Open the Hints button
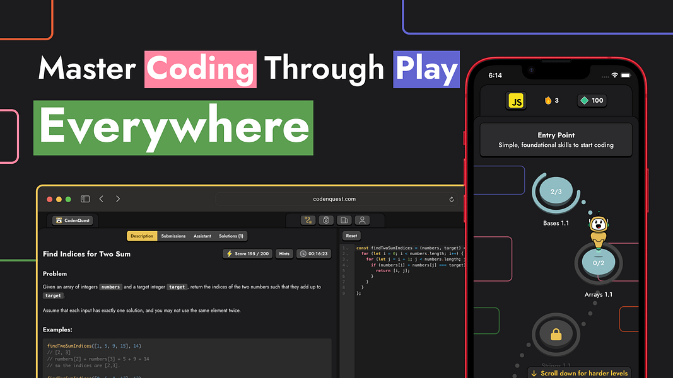 click(284, 253)
